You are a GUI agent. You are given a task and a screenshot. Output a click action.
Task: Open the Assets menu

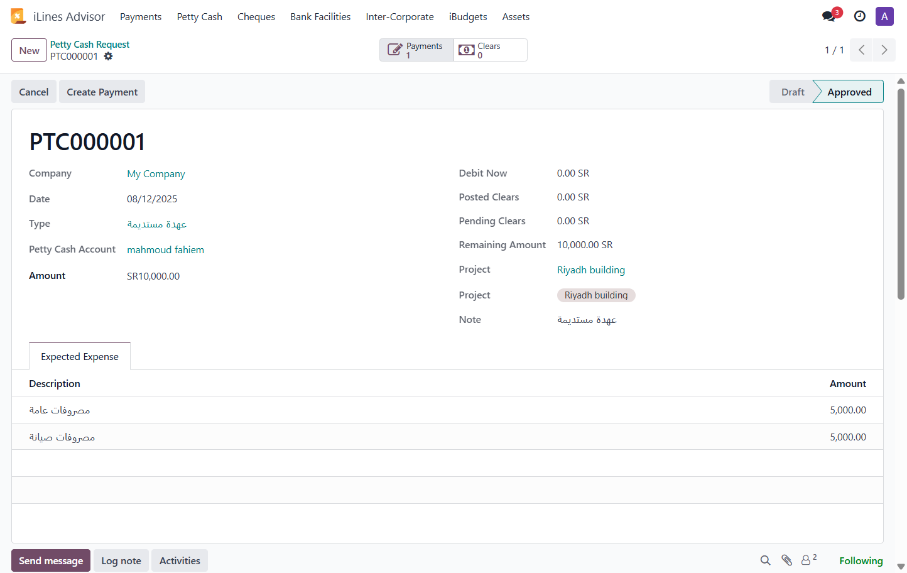tap(516, 17)
